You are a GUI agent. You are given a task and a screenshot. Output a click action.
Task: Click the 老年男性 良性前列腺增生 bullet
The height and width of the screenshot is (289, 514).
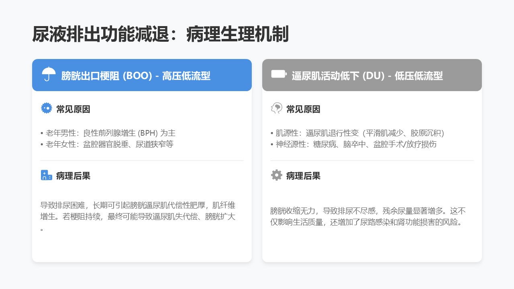pos(108,133)
